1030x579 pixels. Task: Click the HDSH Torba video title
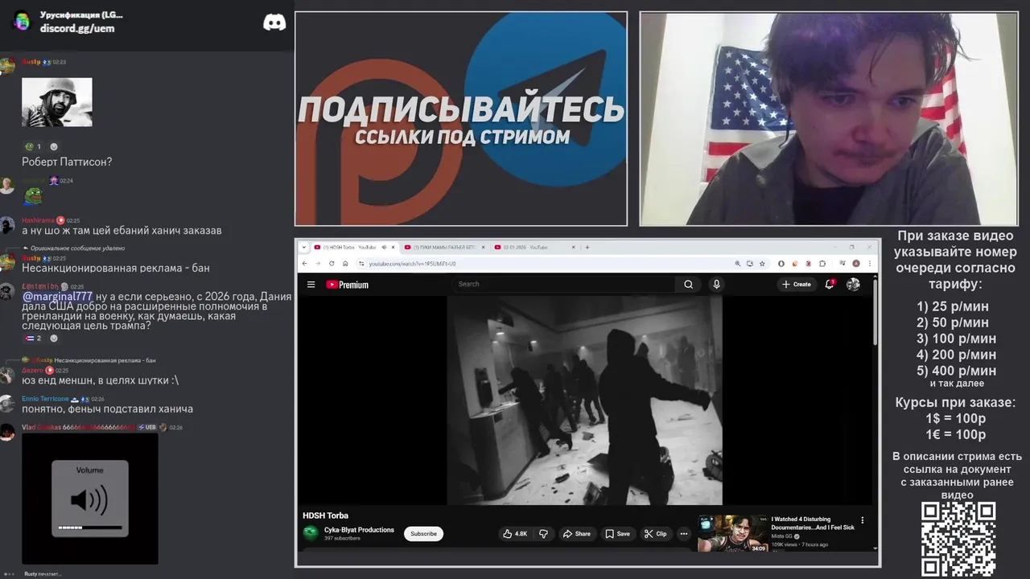325,515
